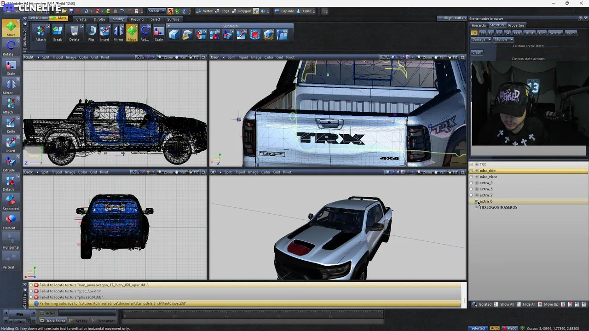
Task: Expand the extra_5 tree node
Action: [x=471, y=189]
